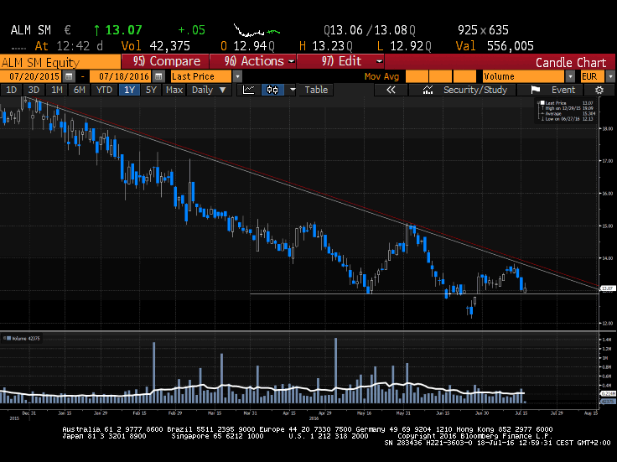Click the Candle Chart title label
617x462 pixels.
point(571,63)
